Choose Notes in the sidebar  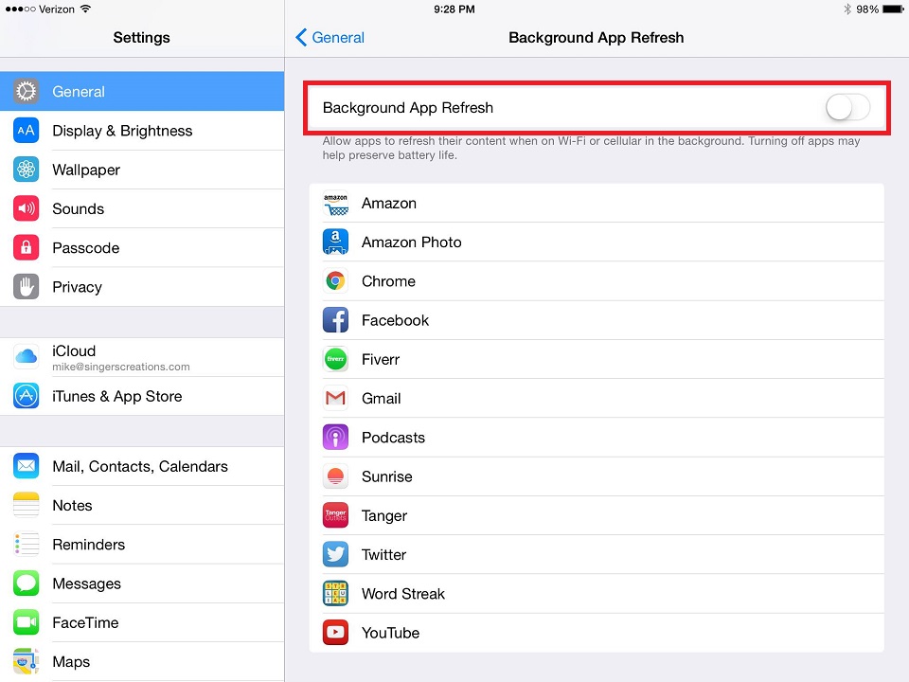click(x=142, y=505)
